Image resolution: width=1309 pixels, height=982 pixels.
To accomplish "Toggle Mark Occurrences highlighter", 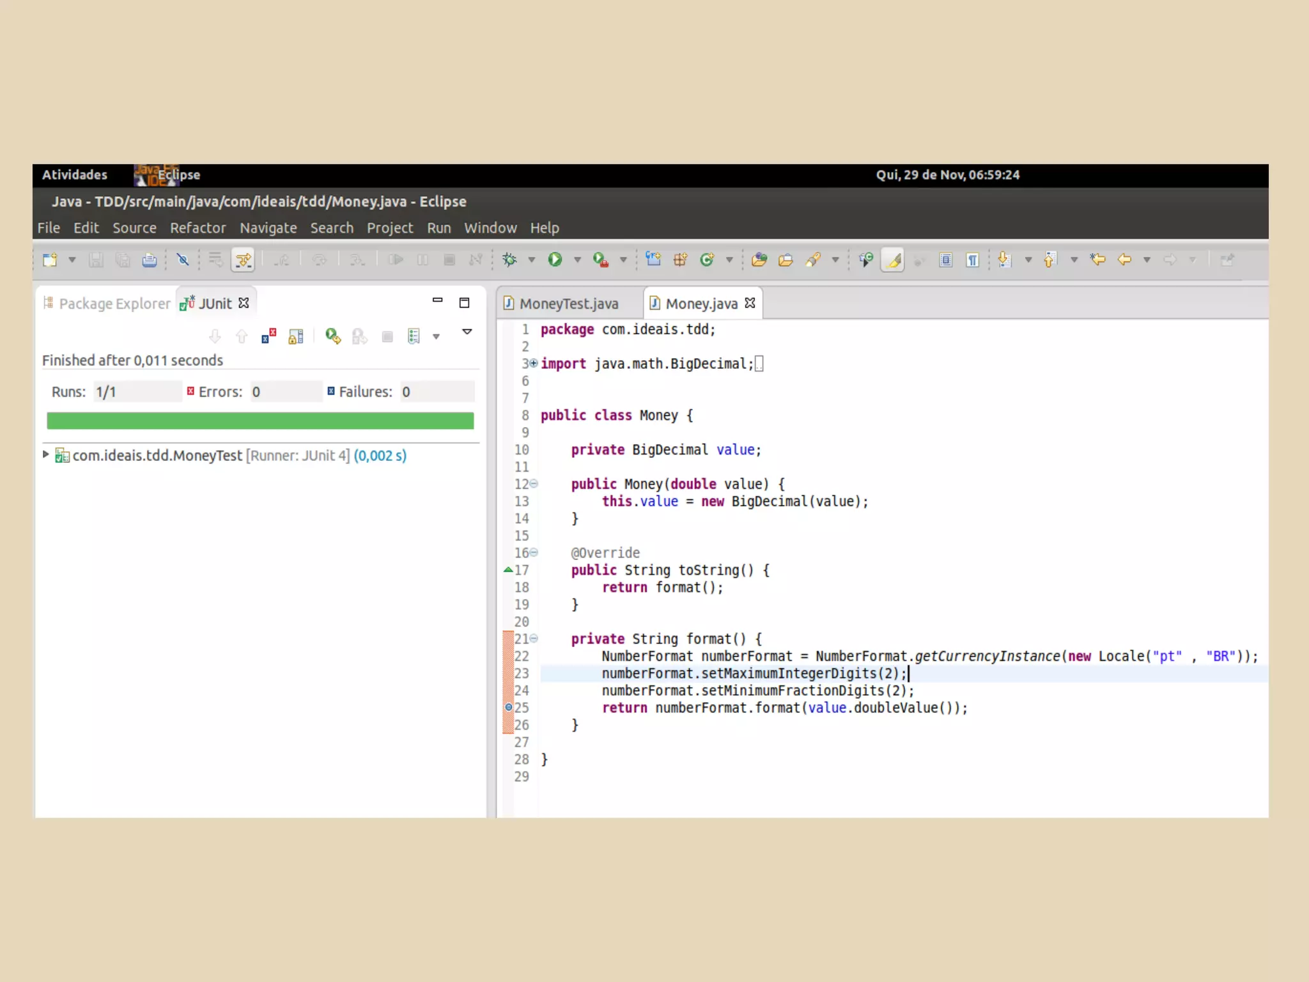I will 893,260.
